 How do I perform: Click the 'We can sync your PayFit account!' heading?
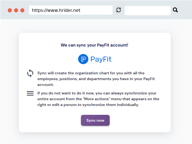point(94,45)
